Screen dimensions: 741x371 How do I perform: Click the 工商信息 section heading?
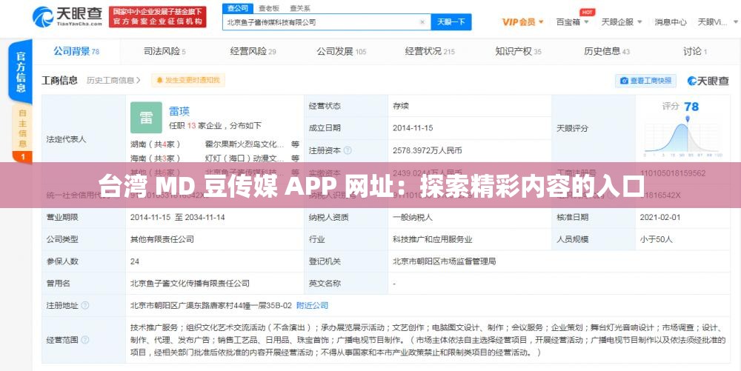59,80
